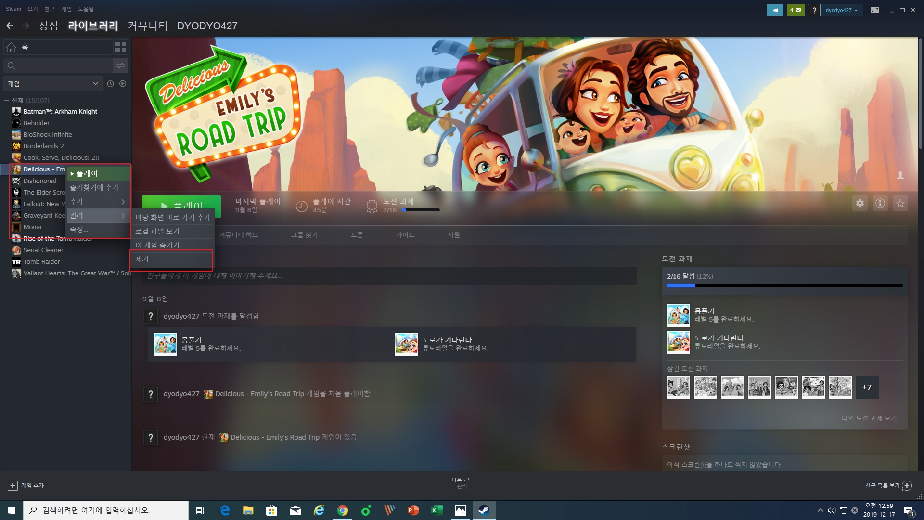Open 속성... from context menu
This screenshot has width=924, height=520.
98,229
